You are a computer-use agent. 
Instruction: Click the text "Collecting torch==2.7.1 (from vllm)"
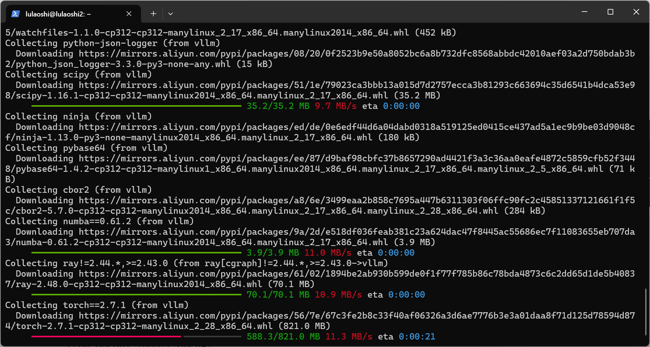click(97, 305)
